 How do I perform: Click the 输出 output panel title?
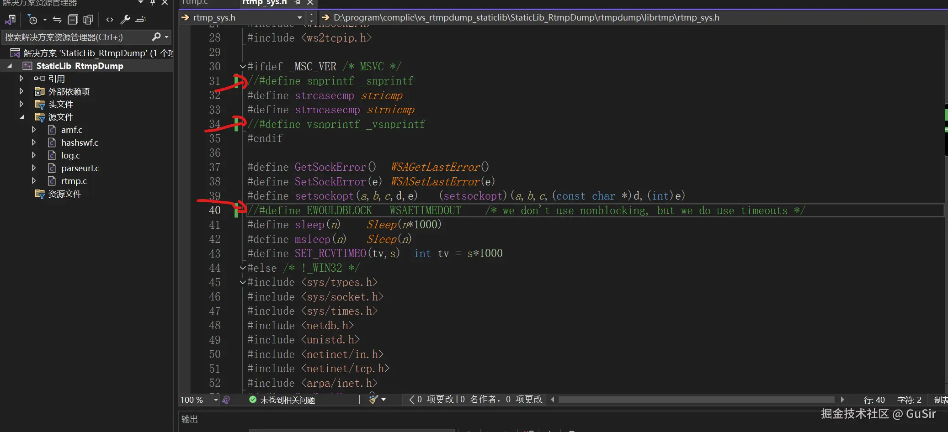[x=190, y=419]
